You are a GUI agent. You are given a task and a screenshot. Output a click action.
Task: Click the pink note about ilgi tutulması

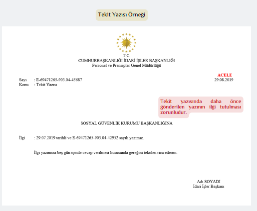pos(201,107)
